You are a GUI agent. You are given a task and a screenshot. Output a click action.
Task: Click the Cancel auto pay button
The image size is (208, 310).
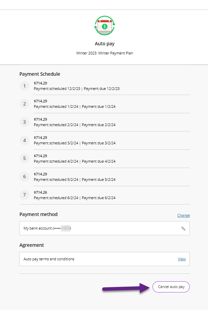tap(171, 287)
